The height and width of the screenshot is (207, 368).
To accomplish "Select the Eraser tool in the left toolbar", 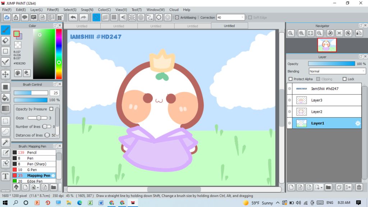I will 5,41.
